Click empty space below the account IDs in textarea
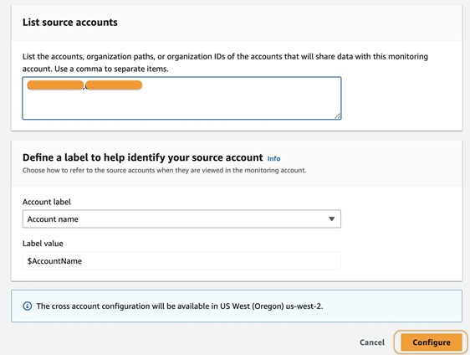The height and width of the screenshot is (355, 470). (x=181, y=105)
